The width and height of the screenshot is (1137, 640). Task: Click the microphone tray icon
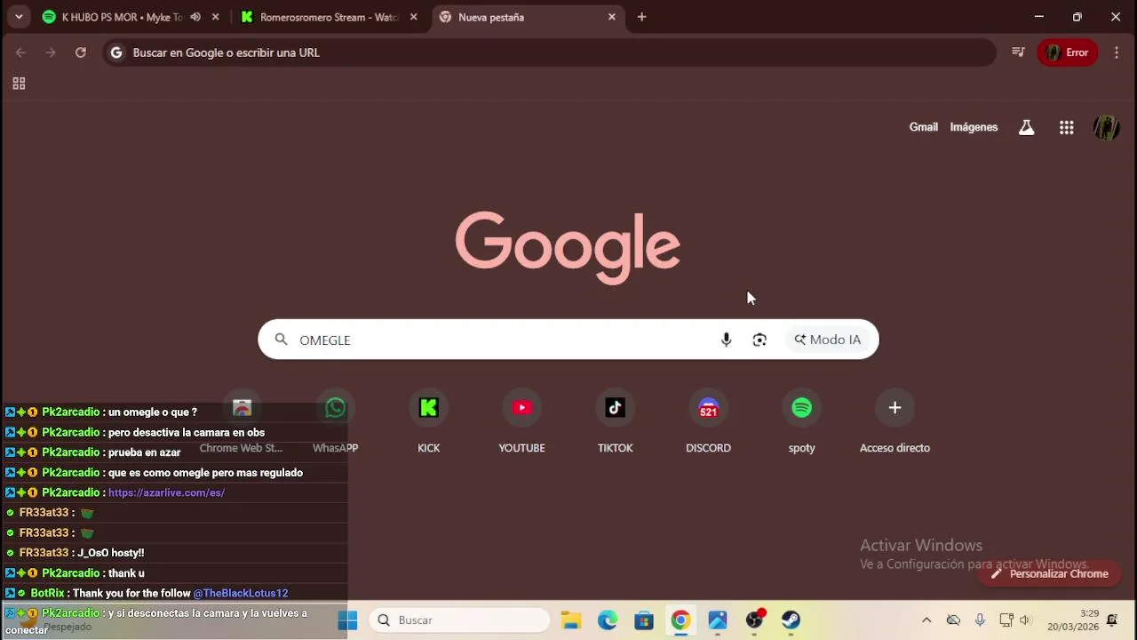980,620
